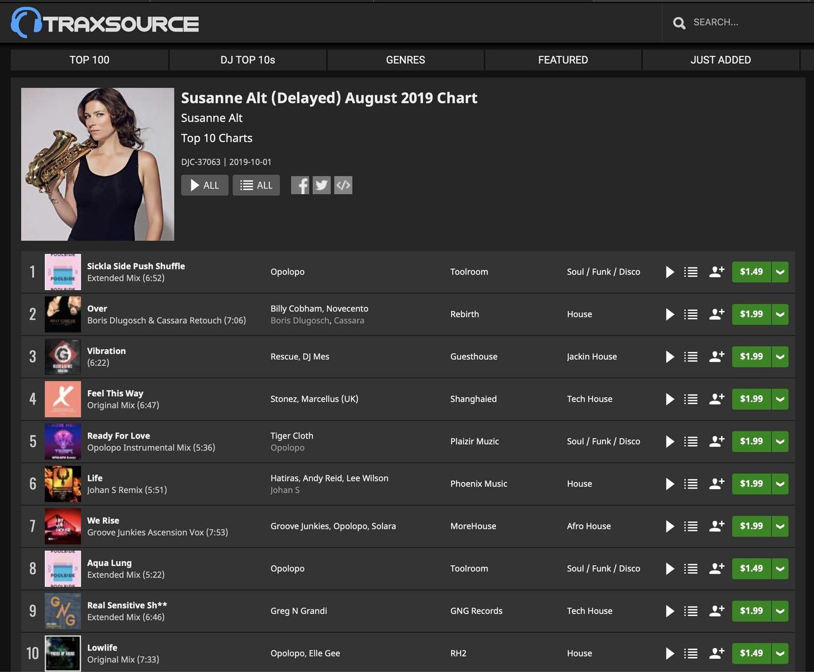The image size is (814, 672).
Task: Open the Vibration track artwork
Action: [x=63, y=357]
